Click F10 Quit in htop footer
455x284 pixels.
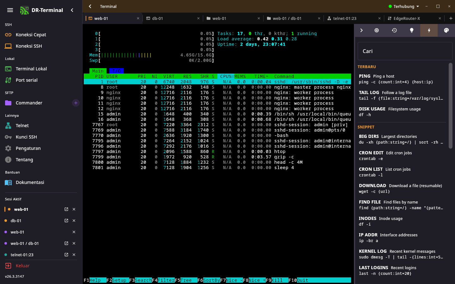pos(298,280)
